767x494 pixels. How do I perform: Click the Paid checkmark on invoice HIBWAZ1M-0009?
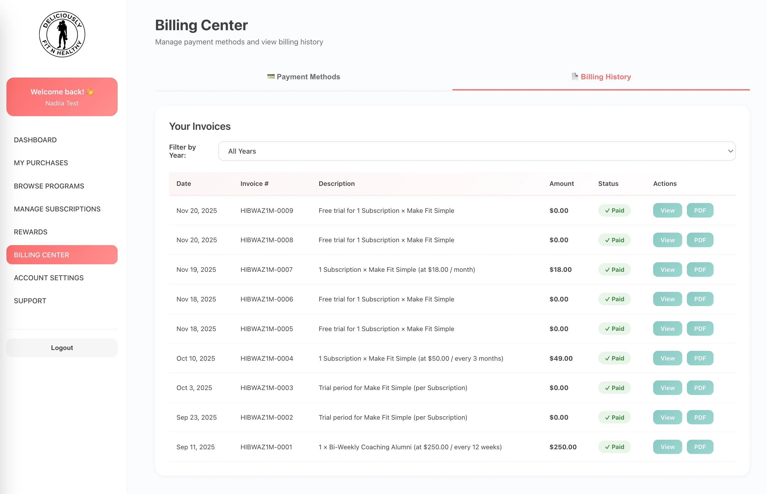(x=607, y=211)
